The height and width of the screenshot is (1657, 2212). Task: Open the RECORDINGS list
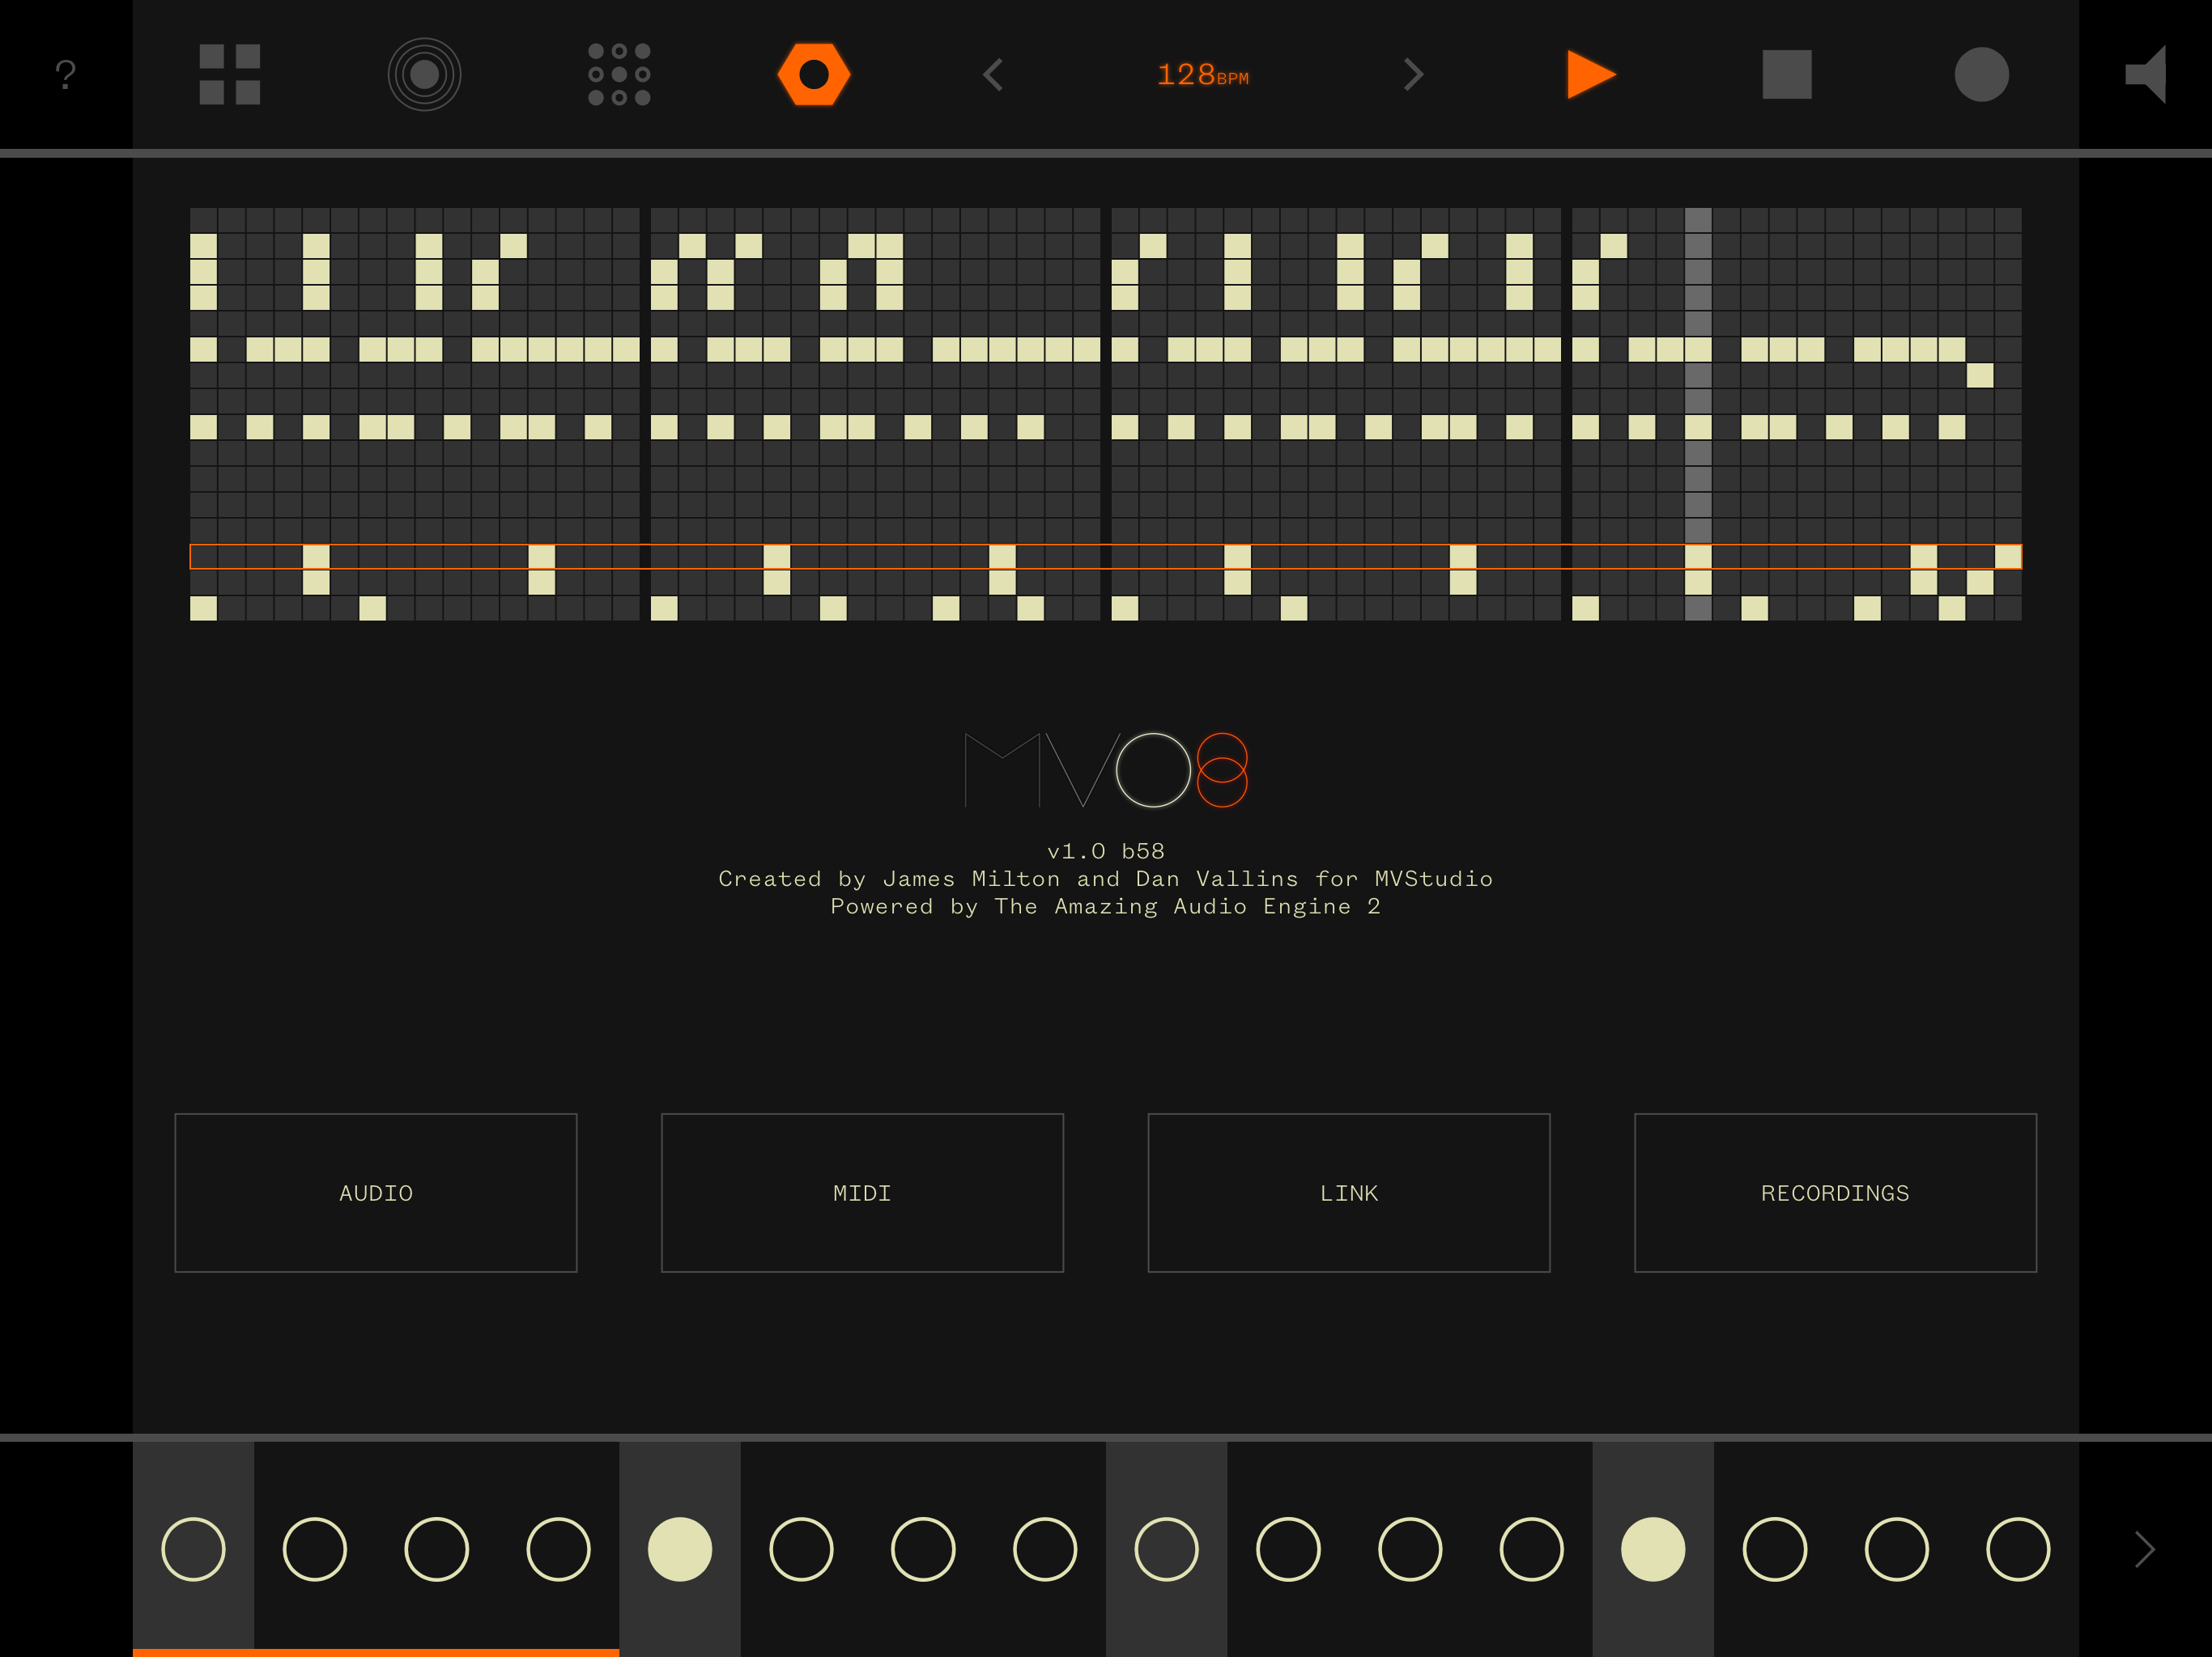point(1835,1193)
